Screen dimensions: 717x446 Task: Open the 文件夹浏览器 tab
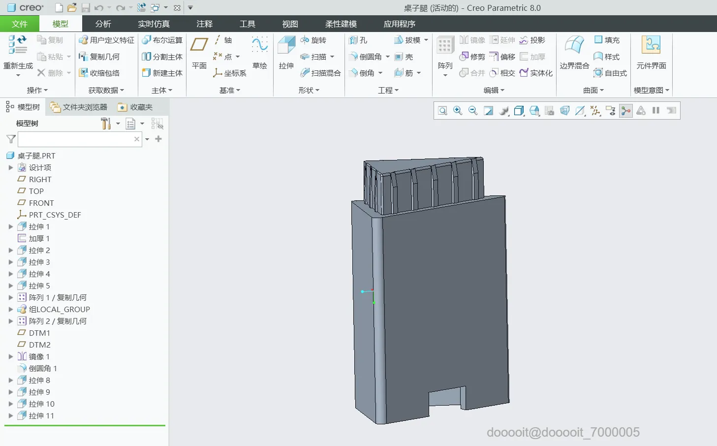(79, 107)
